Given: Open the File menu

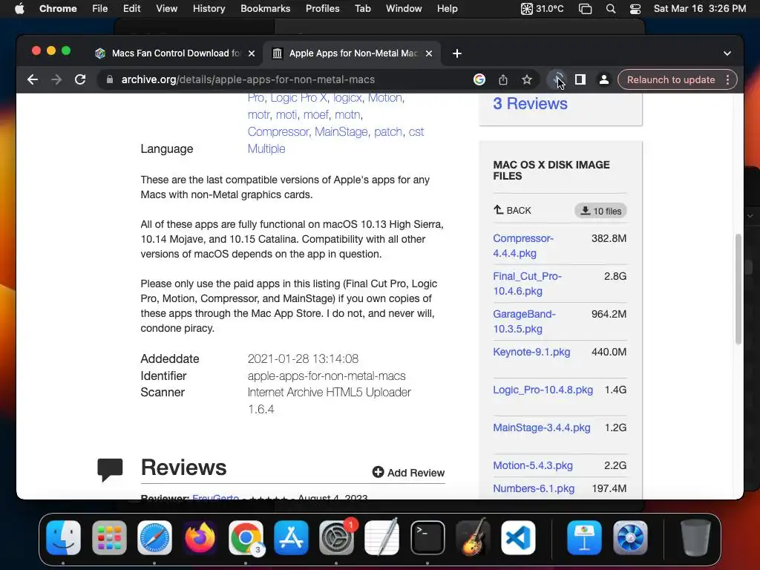Looking at the screenshot, I should coord(100,8).
